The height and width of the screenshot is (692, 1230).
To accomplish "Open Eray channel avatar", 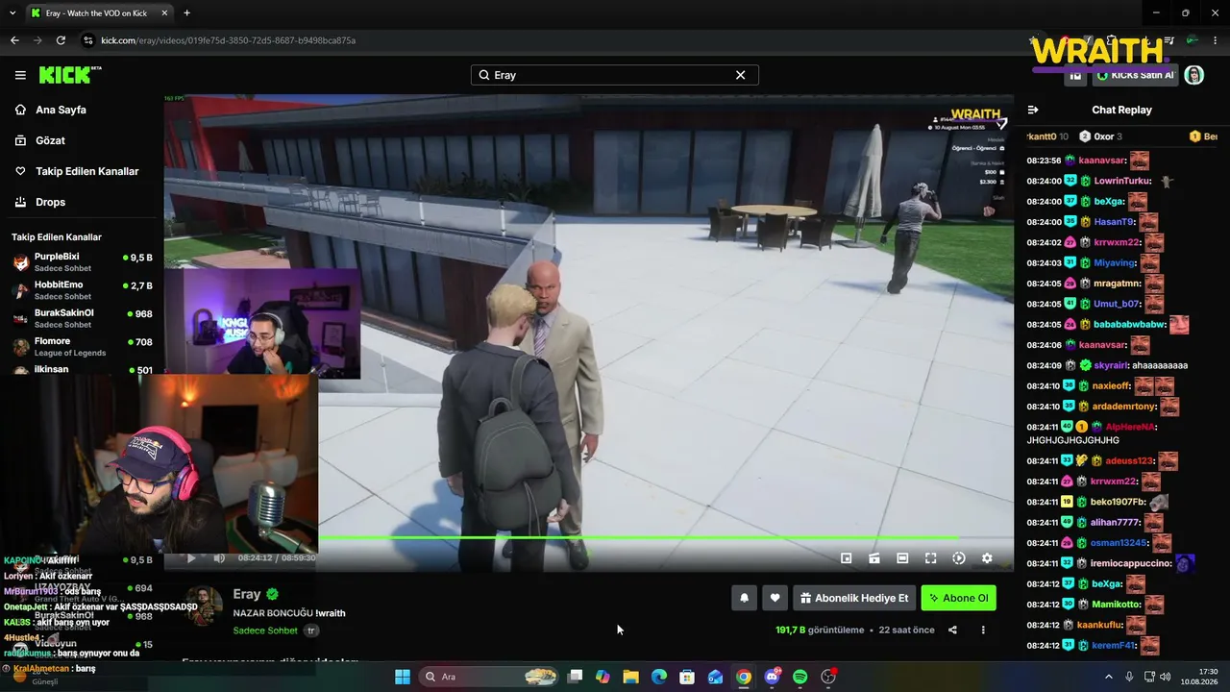I will point(204,607).
